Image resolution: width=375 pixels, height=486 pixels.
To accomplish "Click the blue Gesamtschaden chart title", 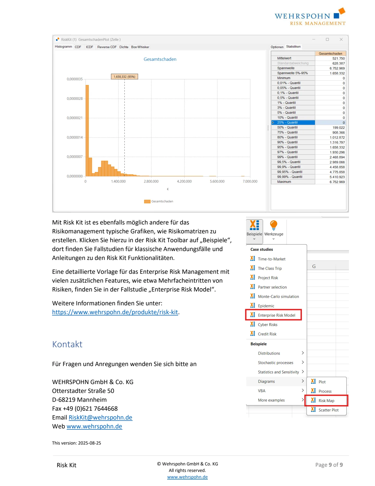I will click(160, 59).
